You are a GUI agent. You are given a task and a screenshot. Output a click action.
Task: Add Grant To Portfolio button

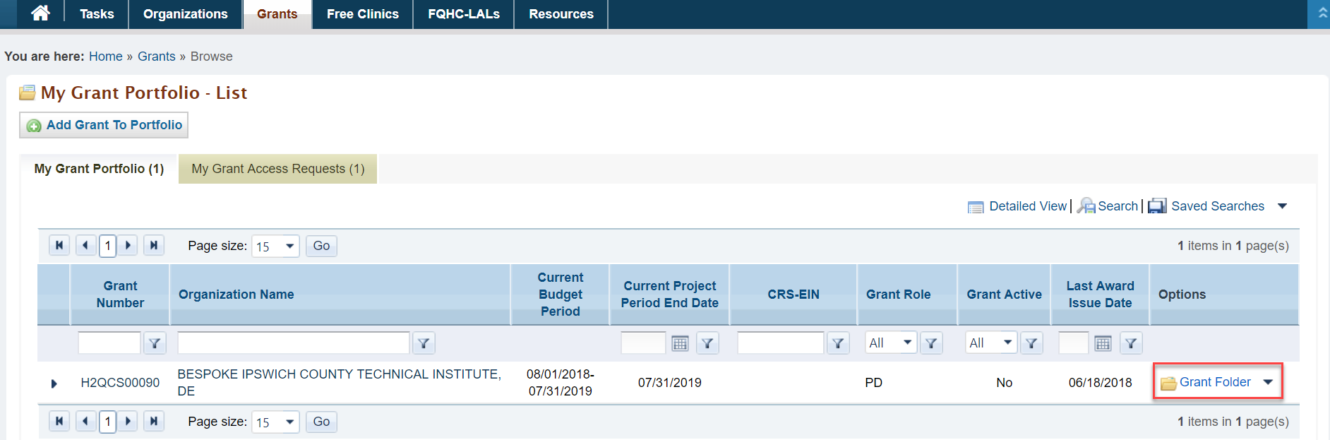pos(104,125)
